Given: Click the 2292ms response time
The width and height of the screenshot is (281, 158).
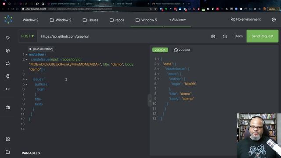Looking at the screenshot, I should point(182,50).
